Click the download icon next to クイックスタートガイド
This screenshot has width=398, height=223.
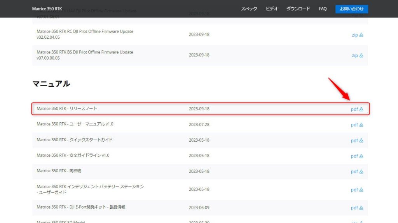pos(362,141)
